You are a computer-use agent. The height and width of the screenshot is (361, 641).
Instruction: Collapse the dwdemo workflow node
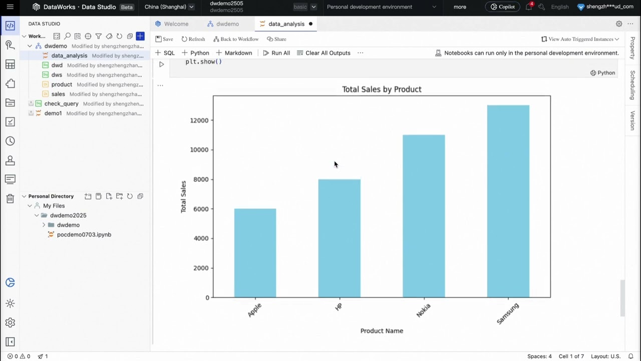(x=30, y=46)
